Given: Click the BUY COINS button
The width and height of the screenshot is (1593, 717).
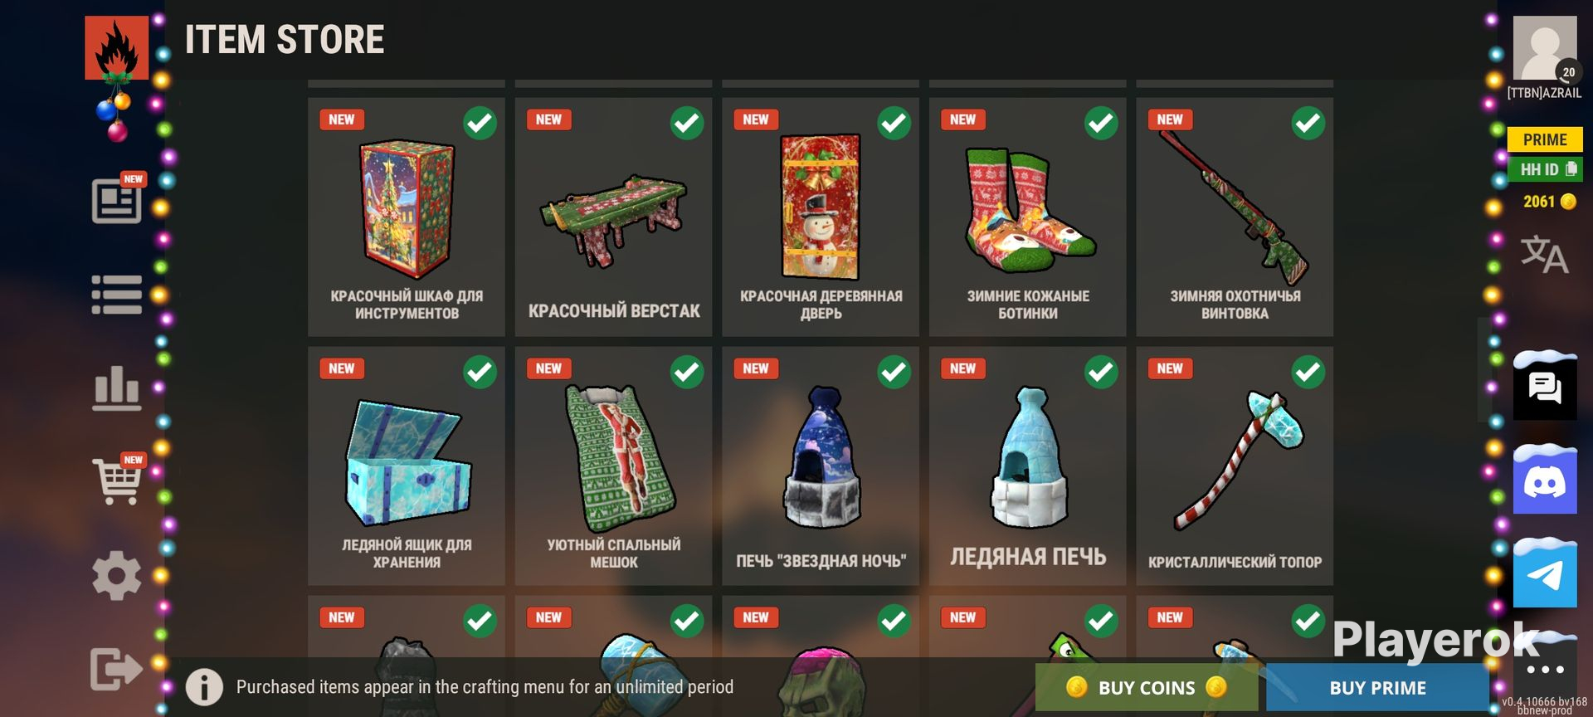Looking at the screenshot, I should click(1147, 687).
